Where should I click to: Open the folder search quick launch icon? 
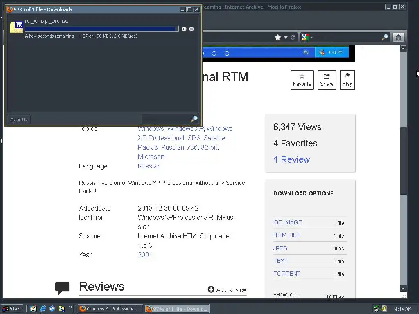(61, 309)
